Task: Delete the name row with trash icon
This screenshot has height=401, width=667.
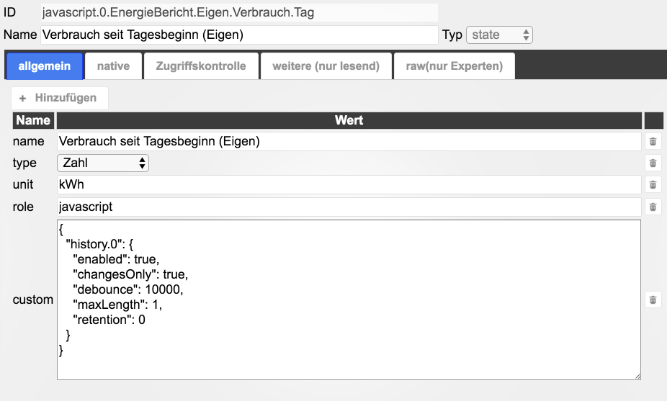Action: pyautogui.click(x=653, y=142)
